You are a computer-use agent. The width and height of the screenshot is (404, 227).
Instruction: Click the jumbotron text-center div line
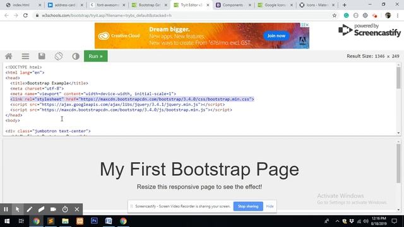pos(48,131)
